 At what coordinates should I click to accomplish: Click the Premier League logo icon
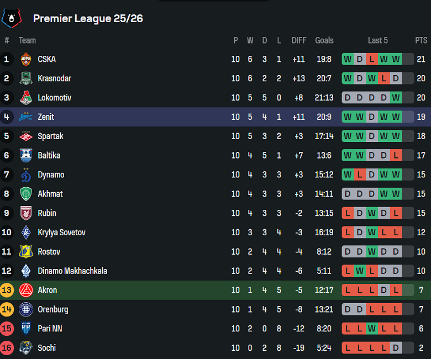click(10, 18)
